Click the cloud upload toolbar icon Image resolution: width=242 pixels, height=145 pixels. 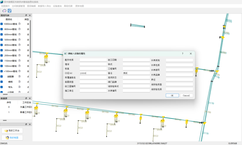click(x=4, y=10)
